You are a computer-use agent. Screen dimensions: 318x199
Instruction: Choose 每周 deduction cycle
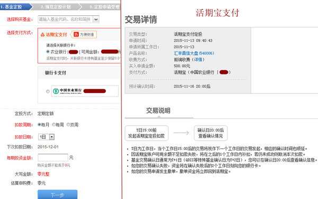pyautogui.click(x=54, y=125)
